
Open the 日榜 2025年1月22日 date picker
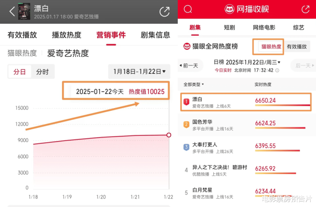point(247,62)
